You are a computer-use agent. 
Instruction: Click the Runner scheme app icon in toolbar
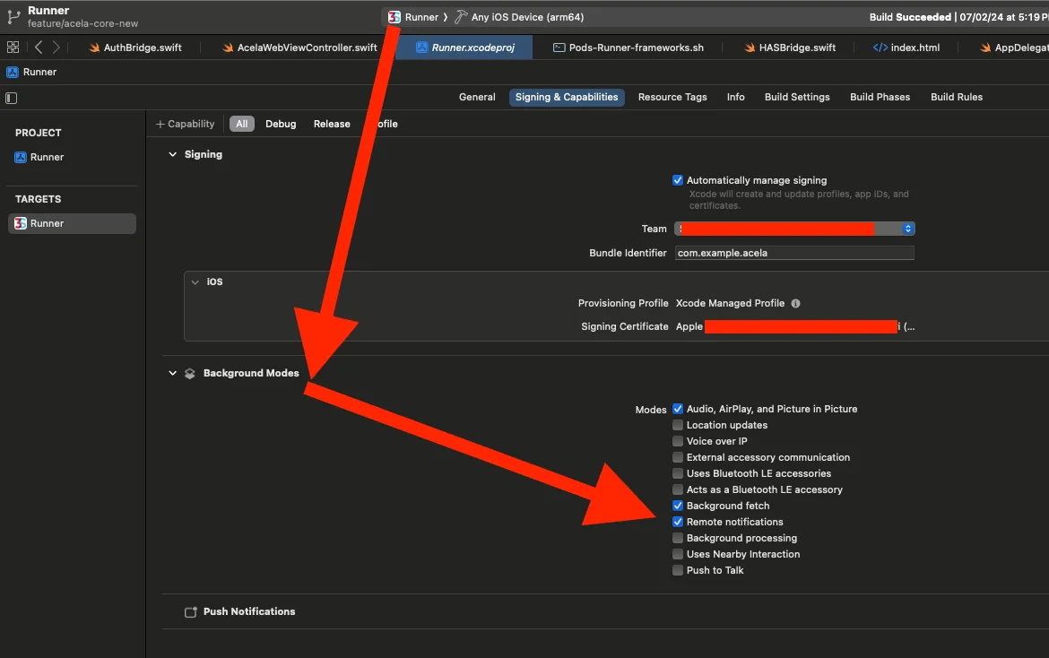[394, 17]
